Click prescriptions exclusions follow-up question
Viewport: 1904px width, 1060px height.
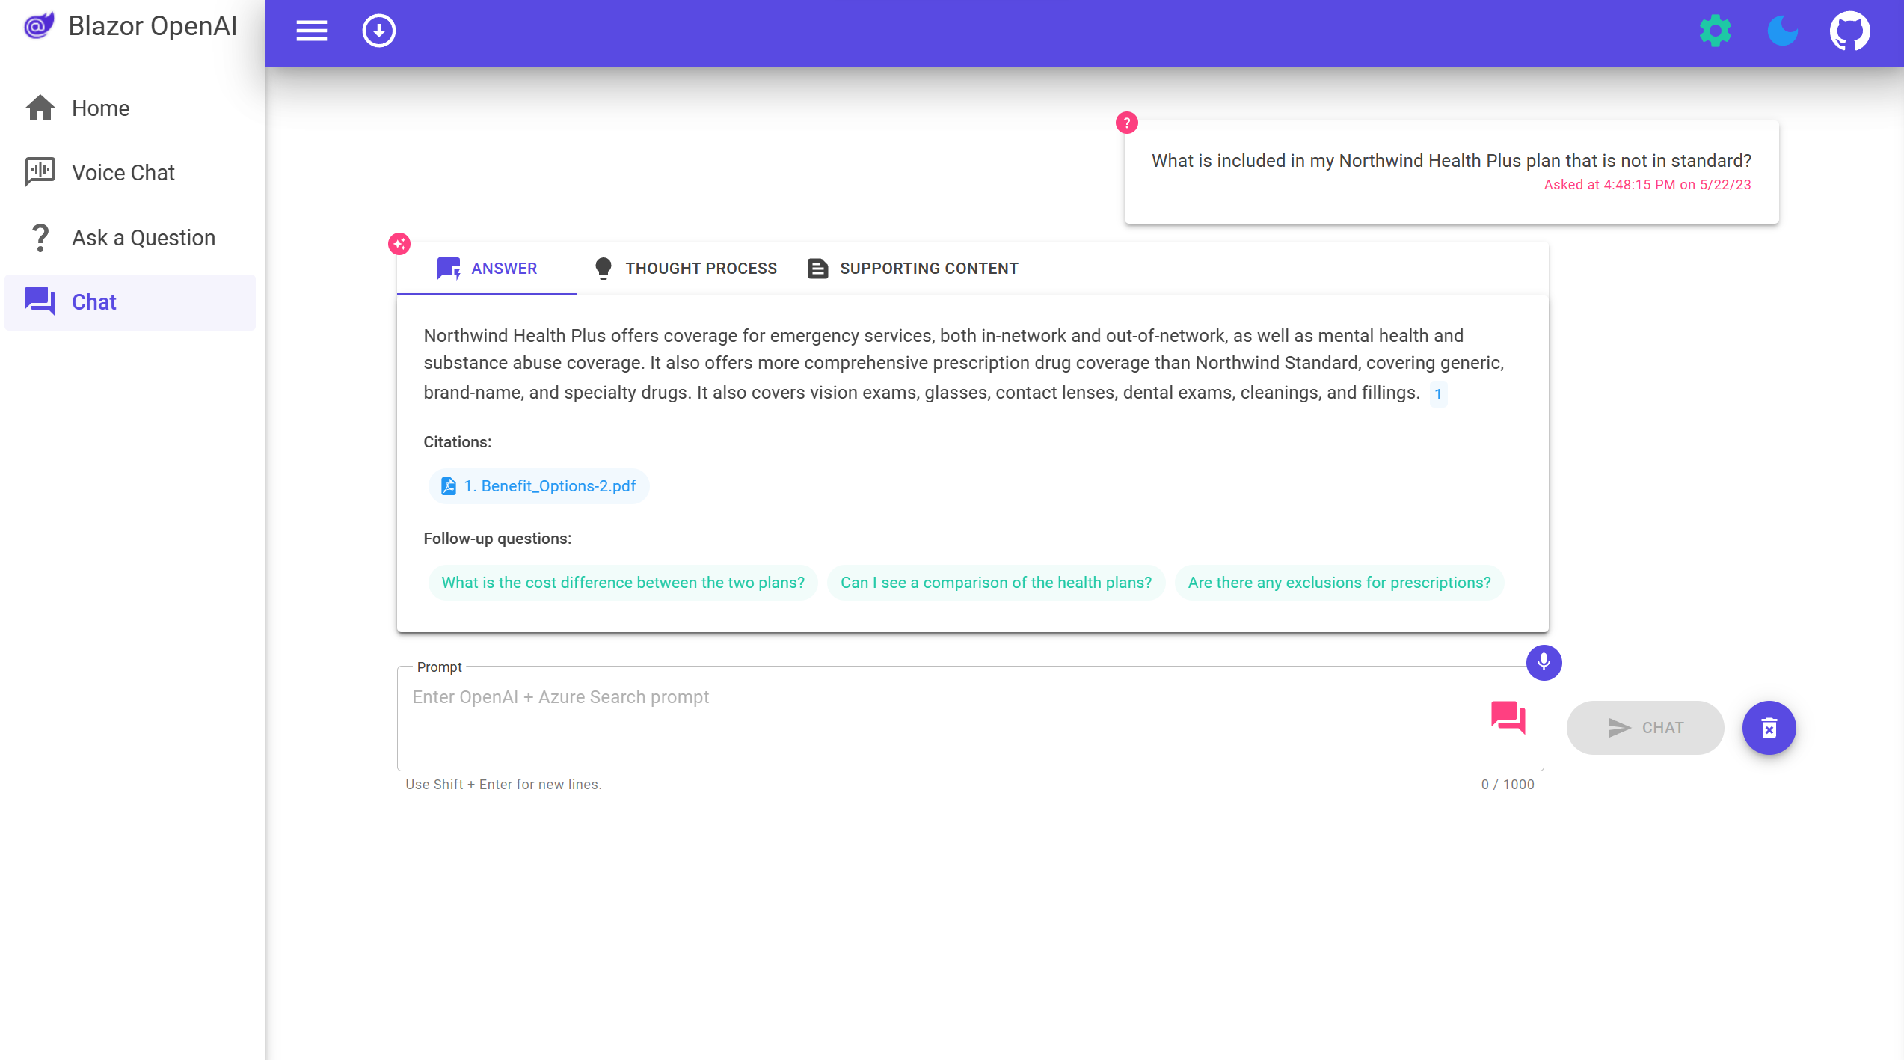[1338, 582]
